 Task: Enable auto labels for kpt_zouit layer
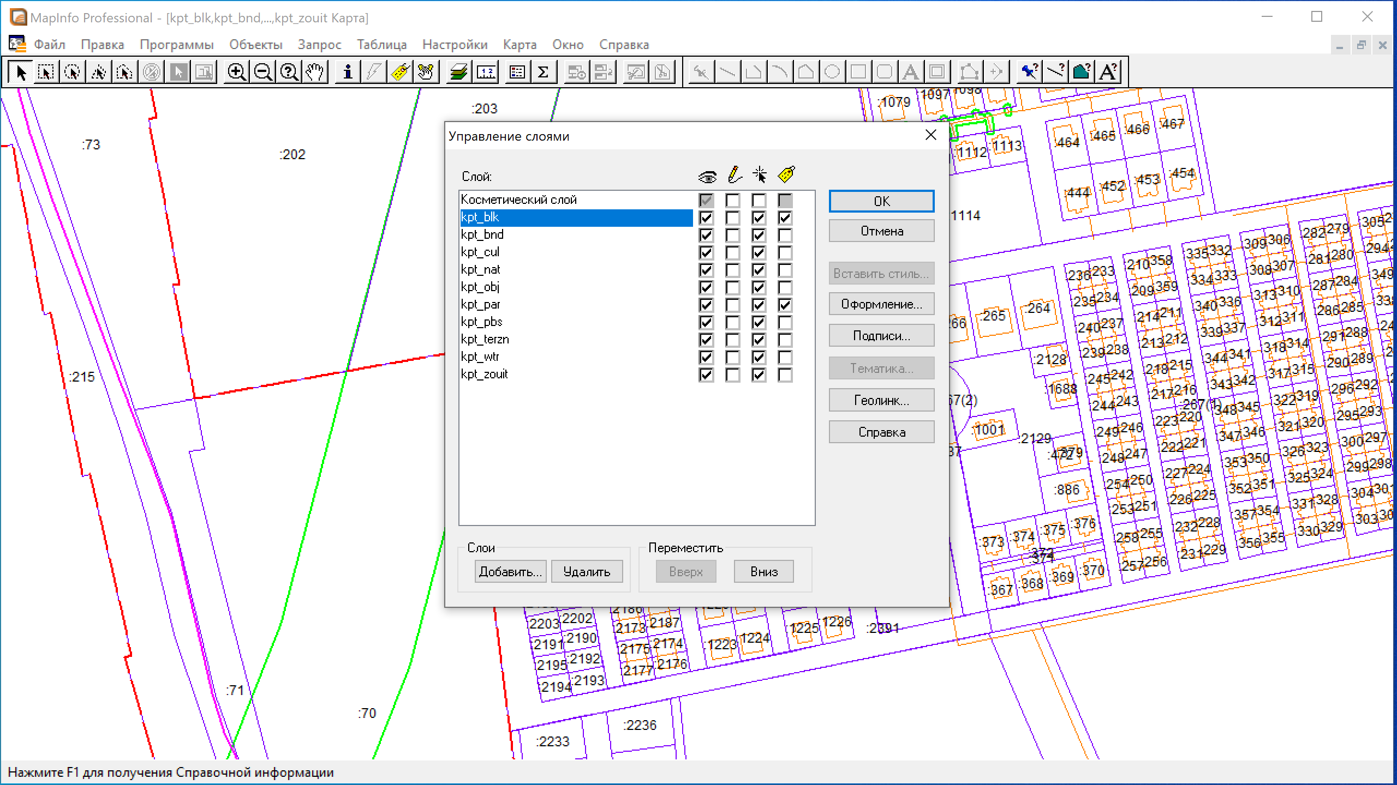click(x=785, y=375)
